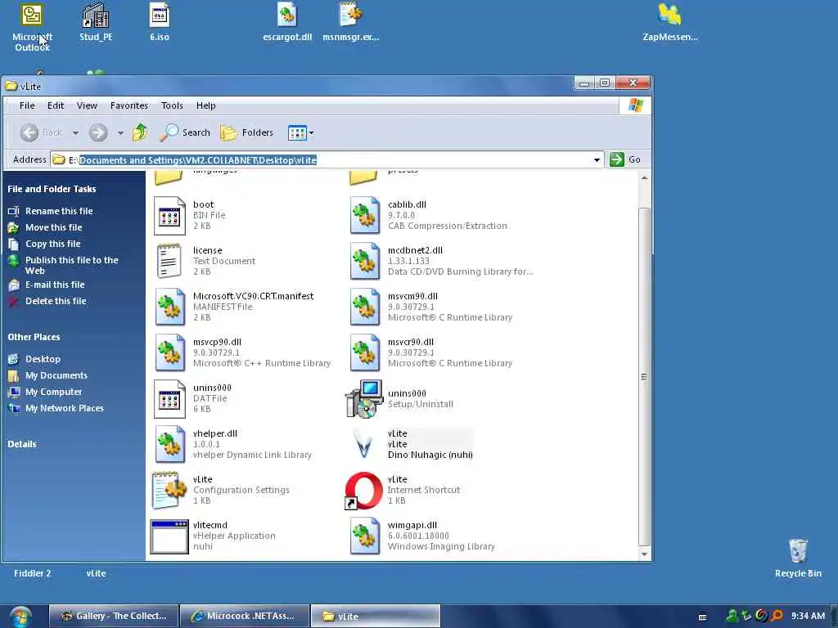This screenshot has width=838, height=628.
Task: Select the cablib.dll file icon
Action: 364,216
